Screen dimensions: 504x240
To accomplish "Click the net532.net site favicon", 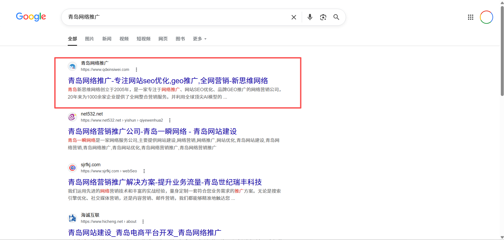I will point(72,117).
